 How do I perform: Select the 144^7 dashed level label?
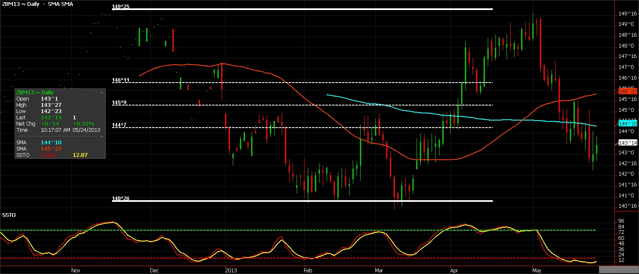point(119,125)
